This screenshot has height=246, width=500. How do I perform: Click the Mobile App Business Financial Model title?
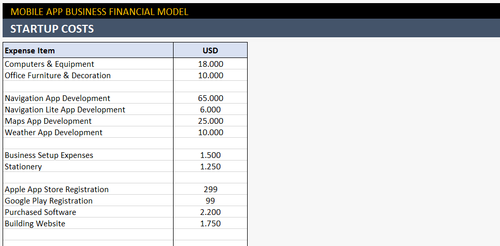[99, 12]
